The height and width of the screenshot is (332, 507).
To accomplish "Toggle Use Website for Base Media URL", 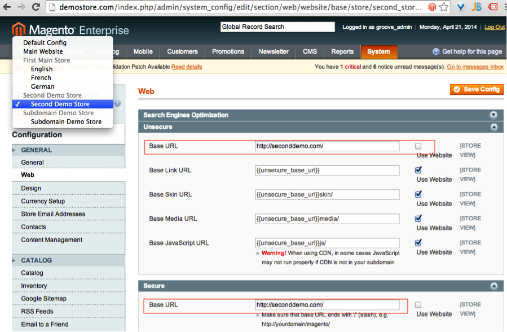I will click(x=418, y=219).
